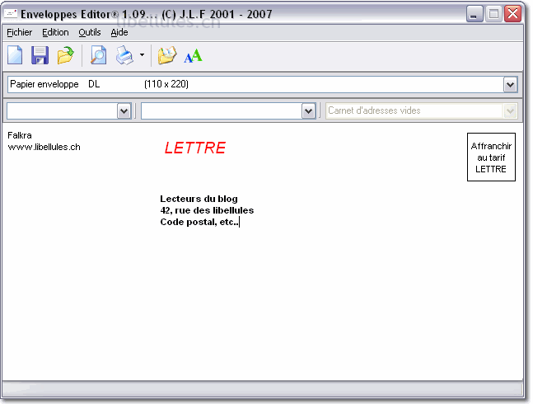Click the Affranchir au tarif LETTRE stamp box
The width and height of the screenshot is (533, 404).
(x=491, y=157)
